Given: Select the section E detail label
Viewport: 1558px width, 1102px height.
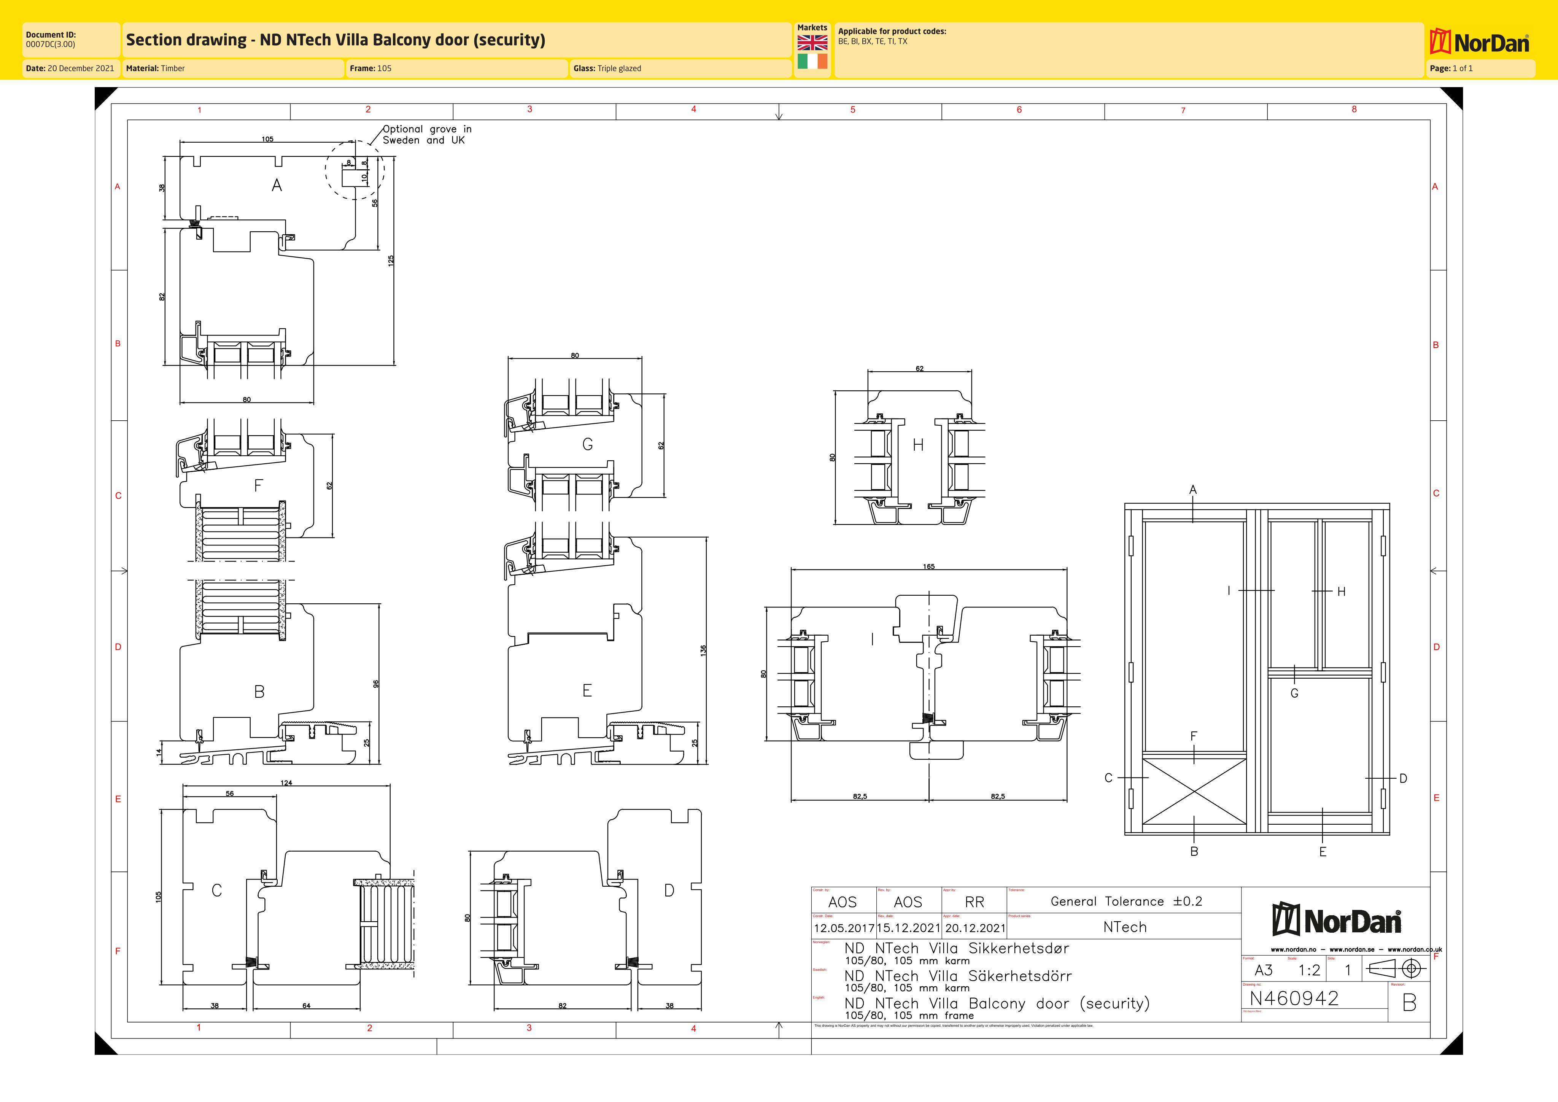Looking at the screenshot, I should (x=587, y=690).
